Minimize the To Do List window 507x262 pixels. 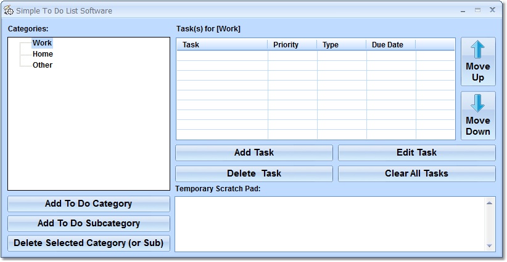tap(463, 10)
